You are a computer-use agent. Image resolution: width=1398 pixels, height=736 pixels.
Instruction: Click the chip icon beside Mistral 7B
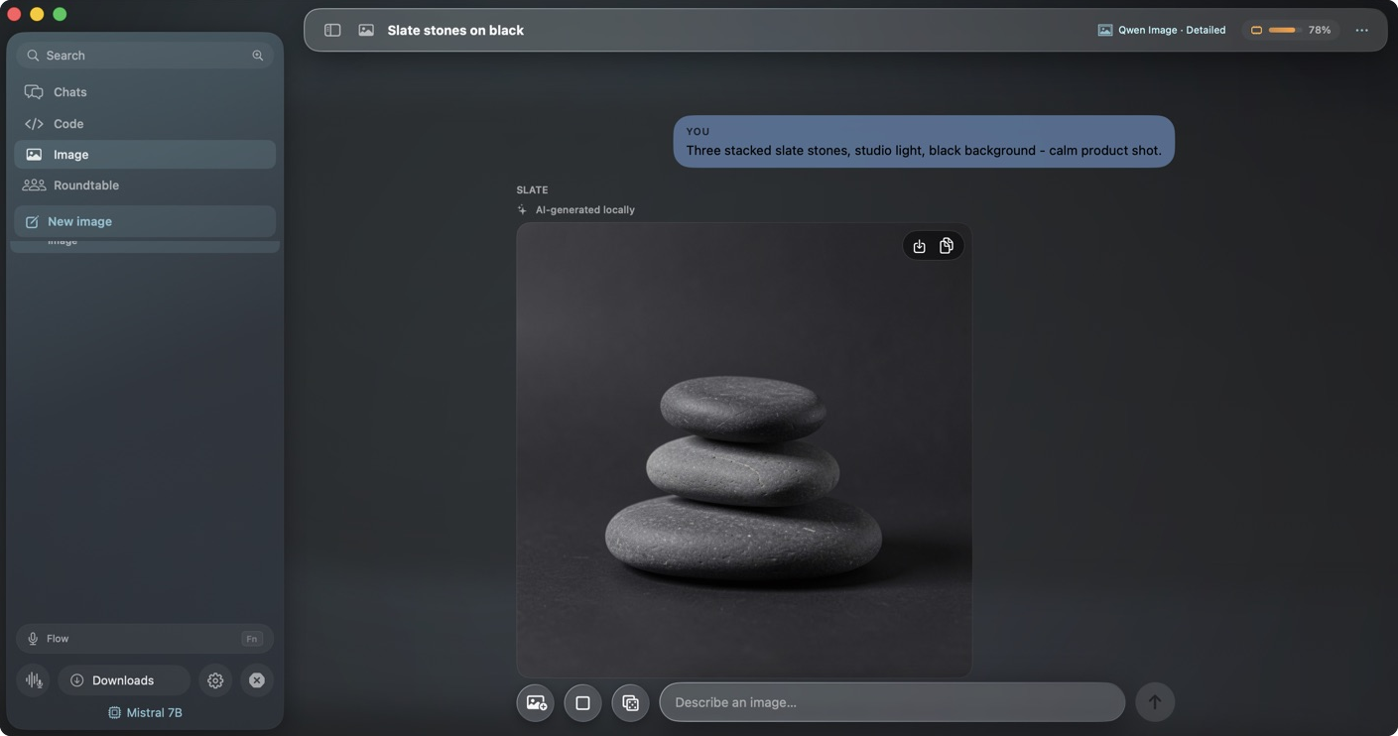pos(115,713)
